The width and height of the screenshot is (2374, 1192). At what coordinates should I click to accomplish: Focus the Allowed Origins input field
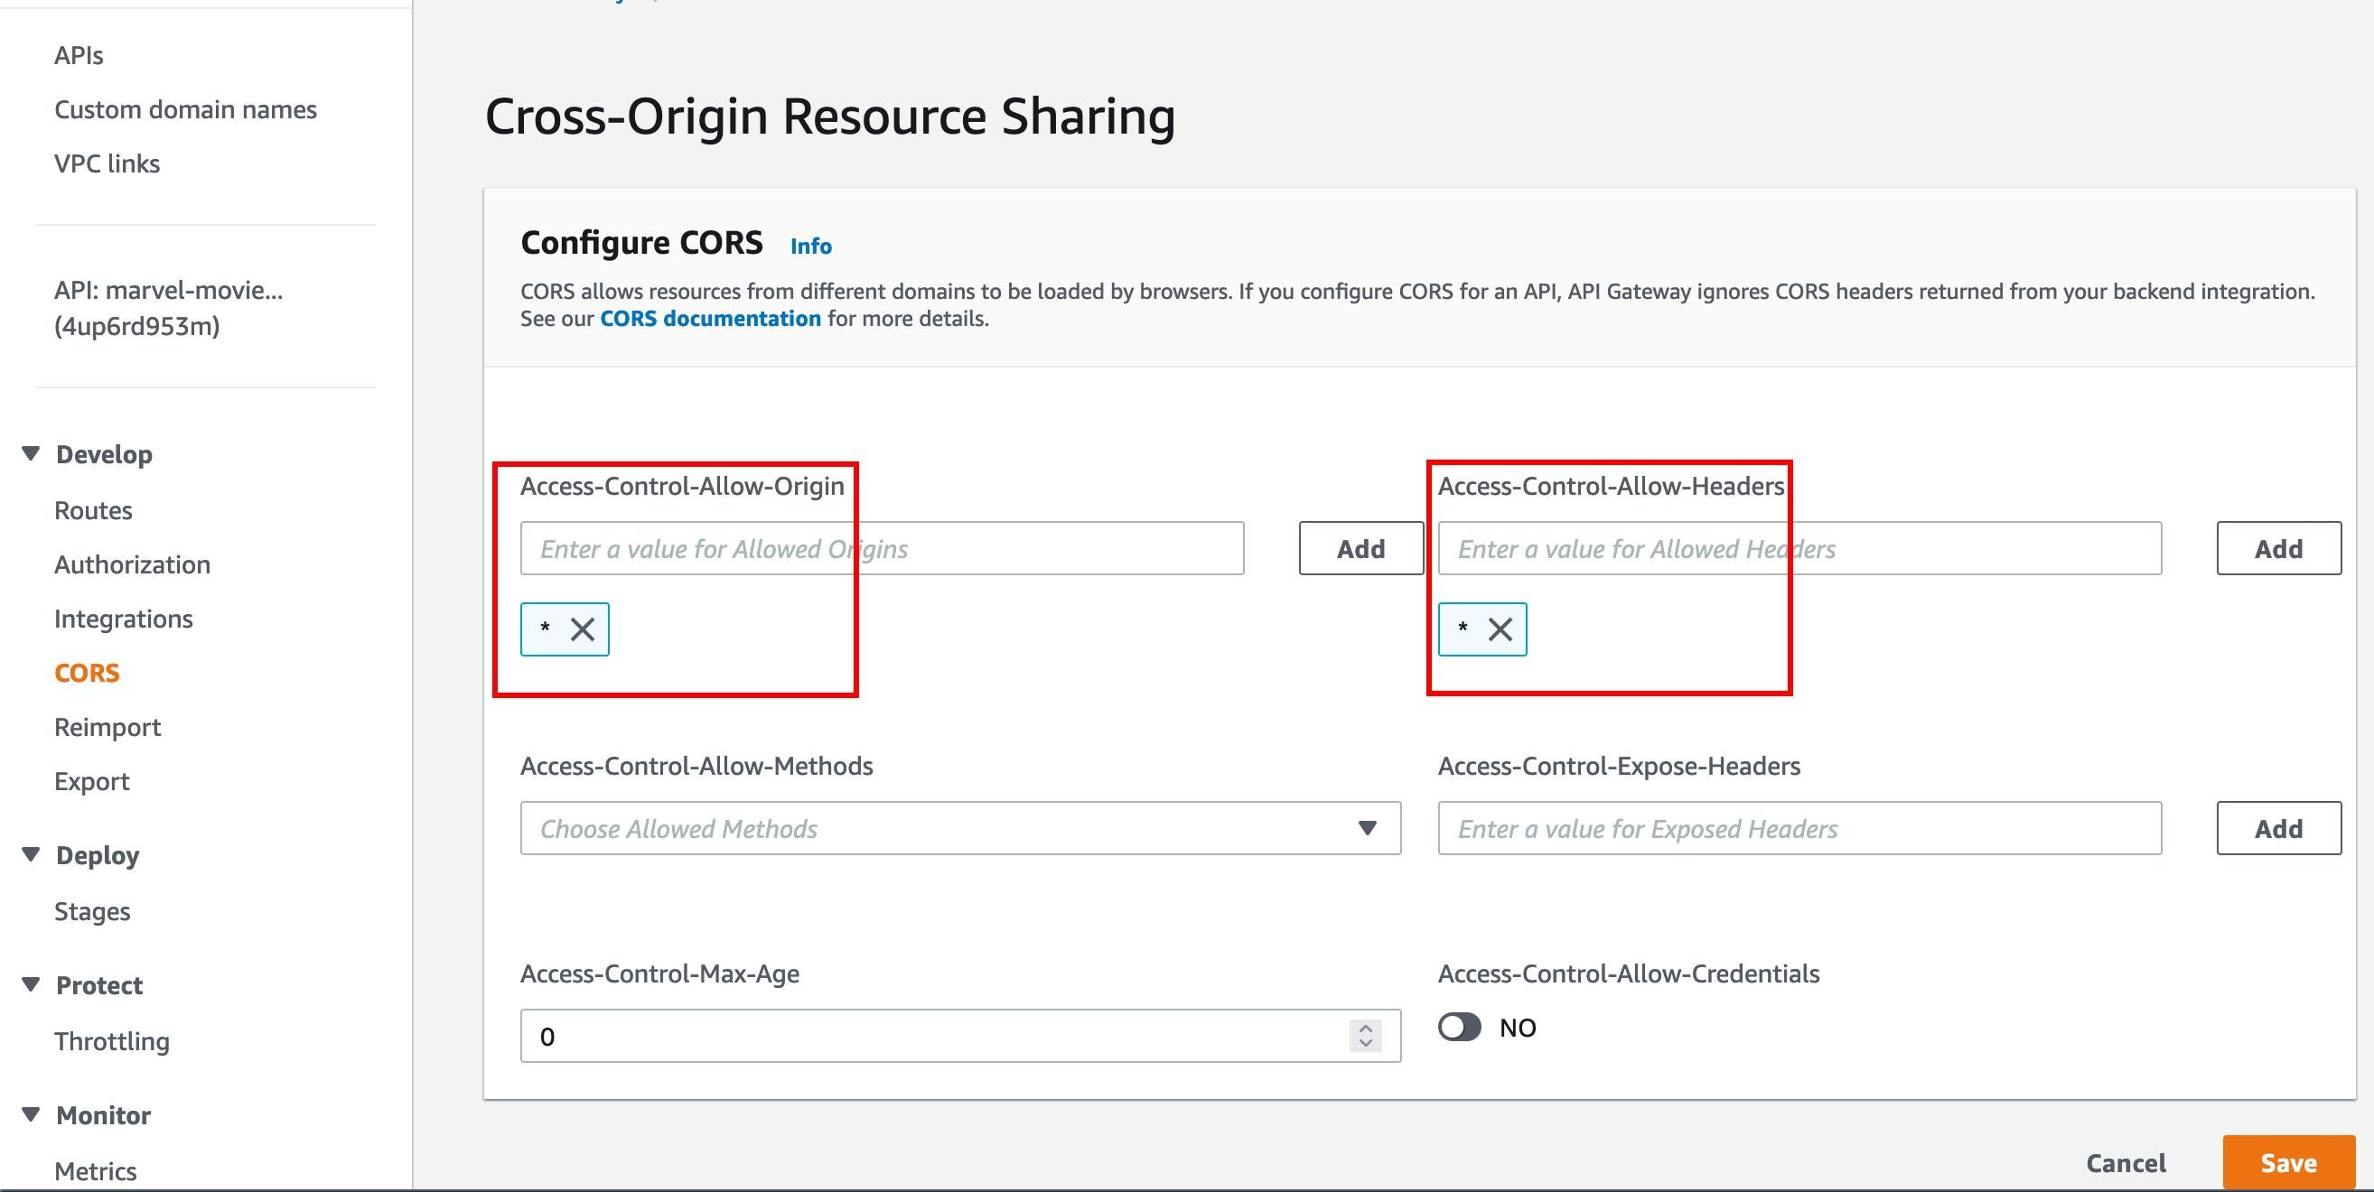882,548
